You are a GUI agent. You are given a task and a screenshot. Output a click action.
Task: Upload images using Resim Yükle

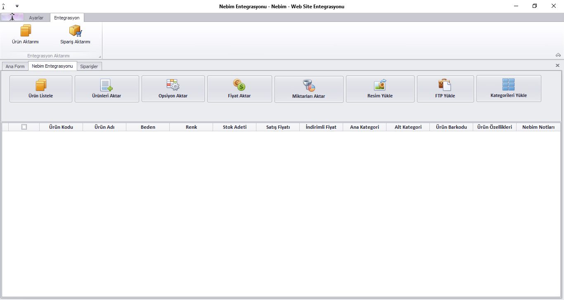[x=380, y=89]
